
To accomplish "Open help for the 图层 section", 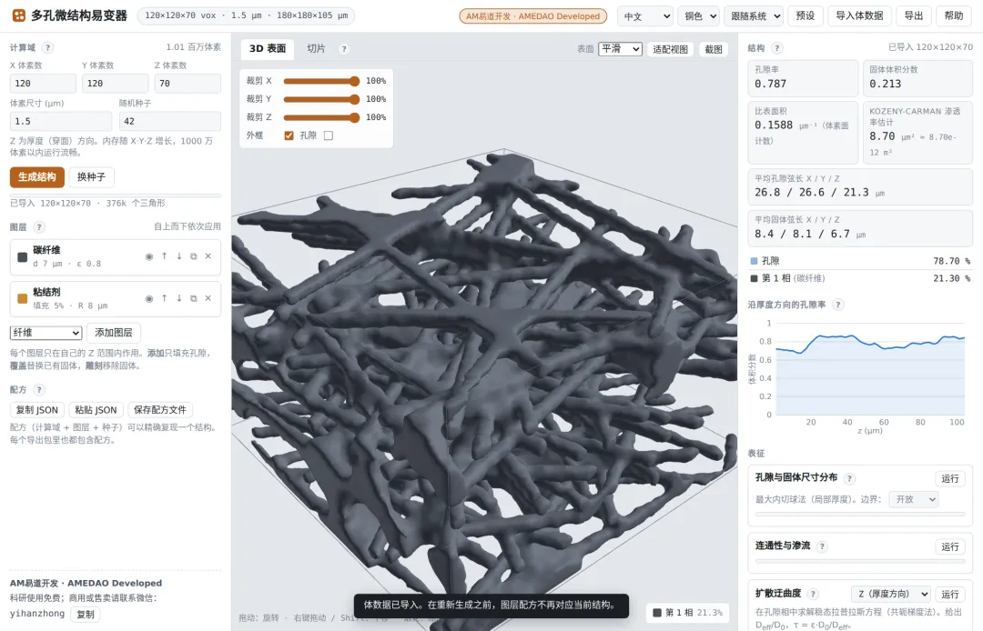I will [39, 227].
